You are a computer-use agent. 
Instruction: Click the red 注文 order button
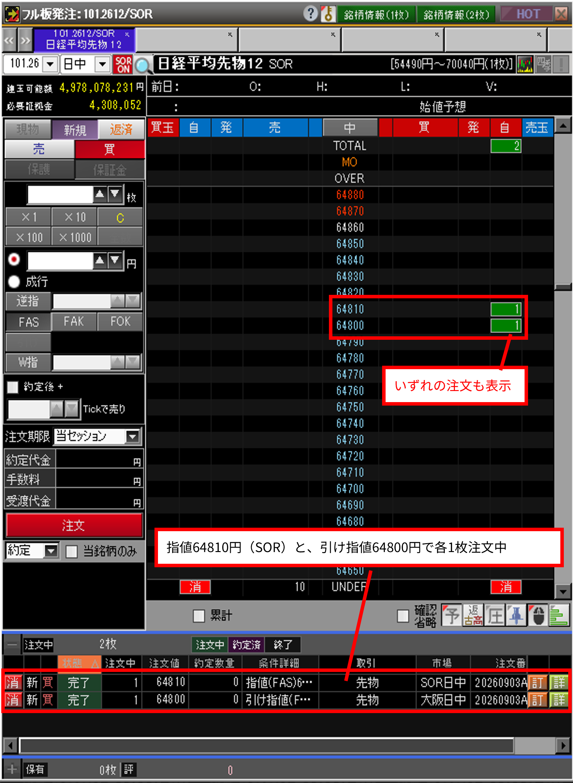coord(74,525)
